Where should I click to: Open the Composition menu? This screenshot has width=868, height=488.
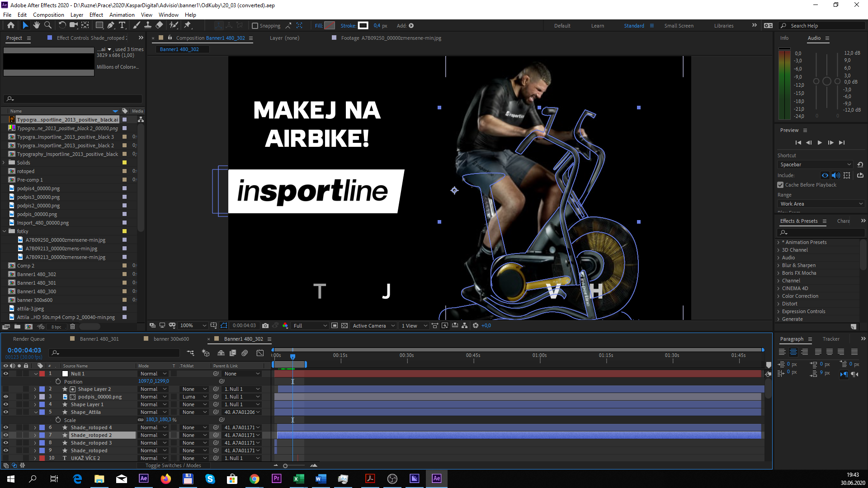[x=48, y=15]
